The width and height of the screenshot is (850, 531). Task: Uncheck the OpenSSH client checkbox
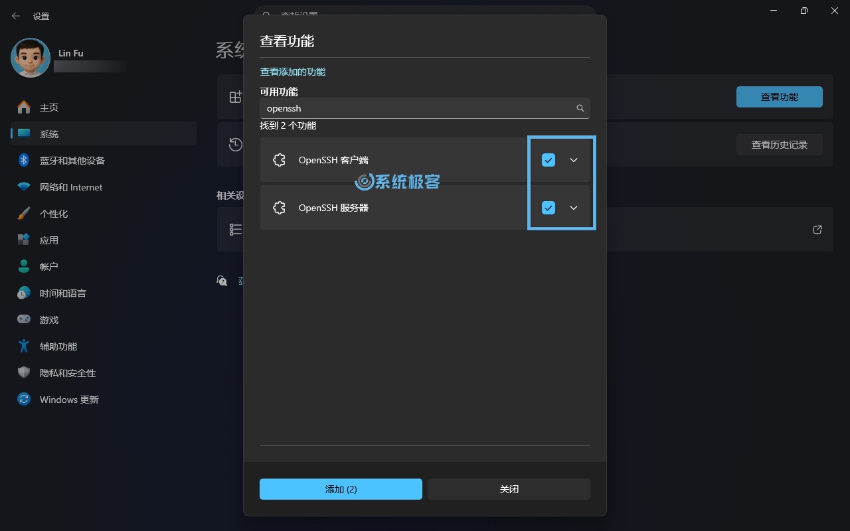549,159
